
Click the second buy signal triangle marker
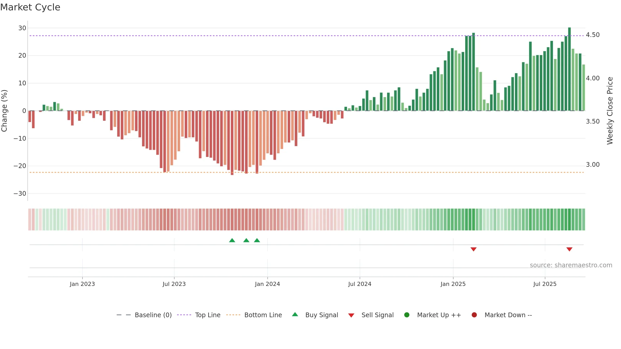[246, 240]
